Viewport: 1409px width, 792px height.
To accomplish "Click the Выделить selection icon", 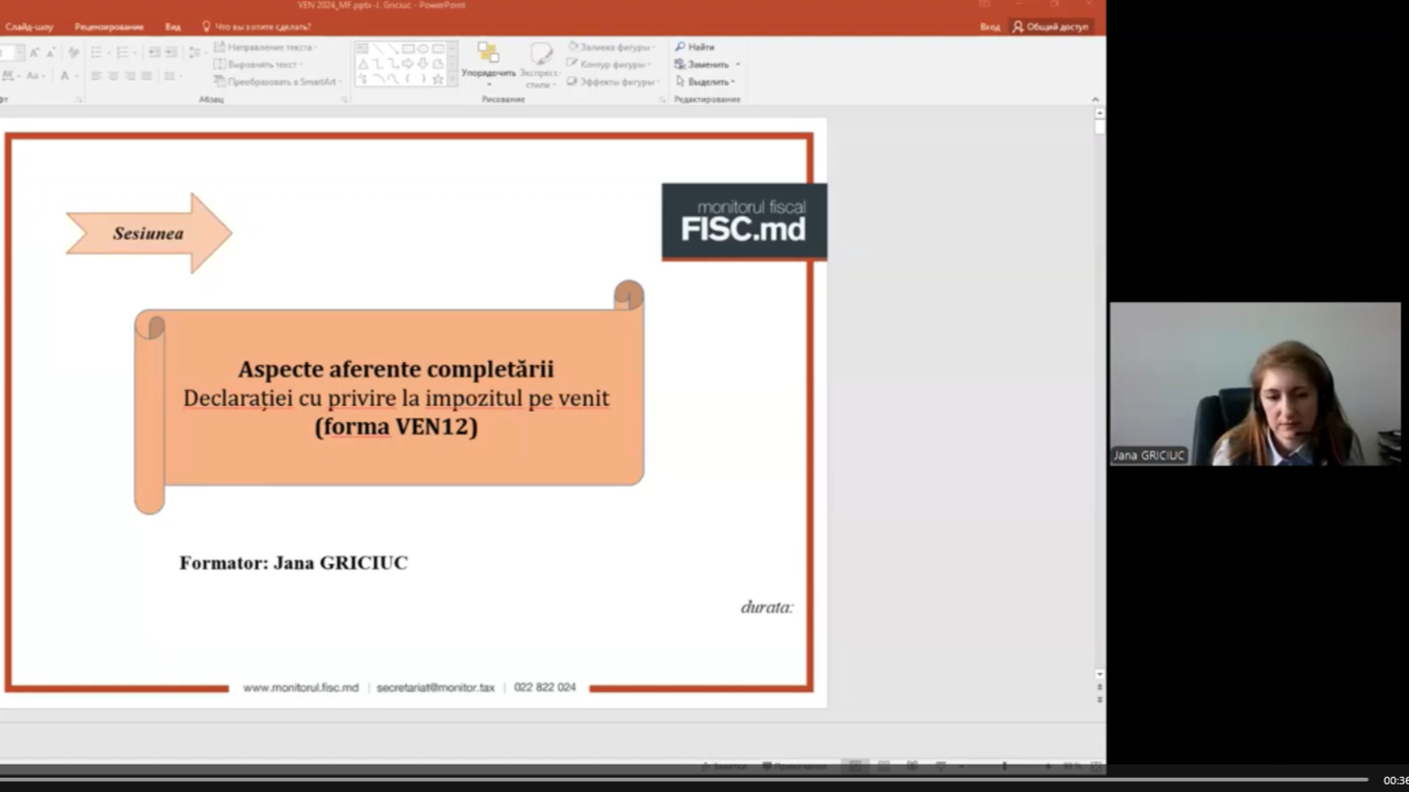I will click(x=680, y=82).
